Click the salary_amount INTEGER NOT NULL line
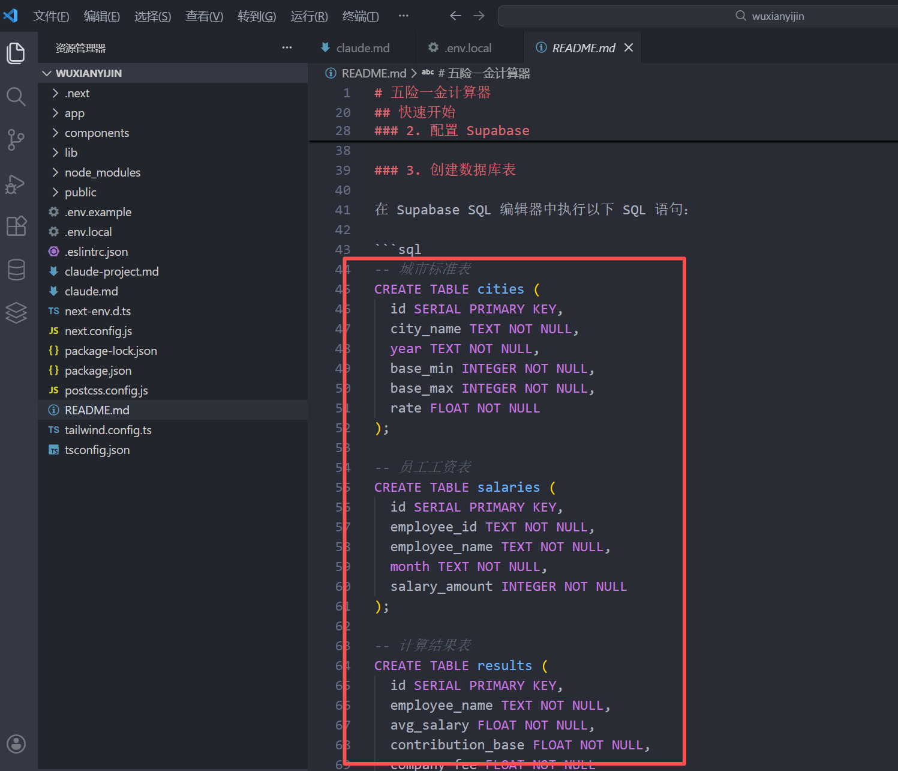The width and height of the screenshot is (898, 771). (x=509, y=587)
